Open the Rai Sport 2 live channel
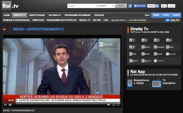The height and width of the screenshot is (113, 183). 146,61
